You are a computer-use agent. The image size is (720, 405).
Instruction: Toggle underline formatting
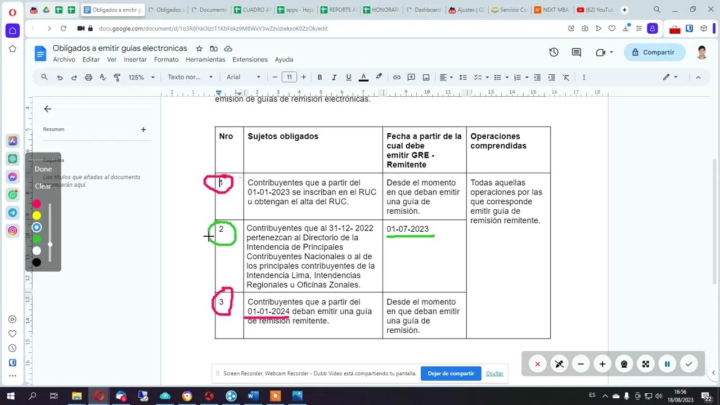click(349, 77)
